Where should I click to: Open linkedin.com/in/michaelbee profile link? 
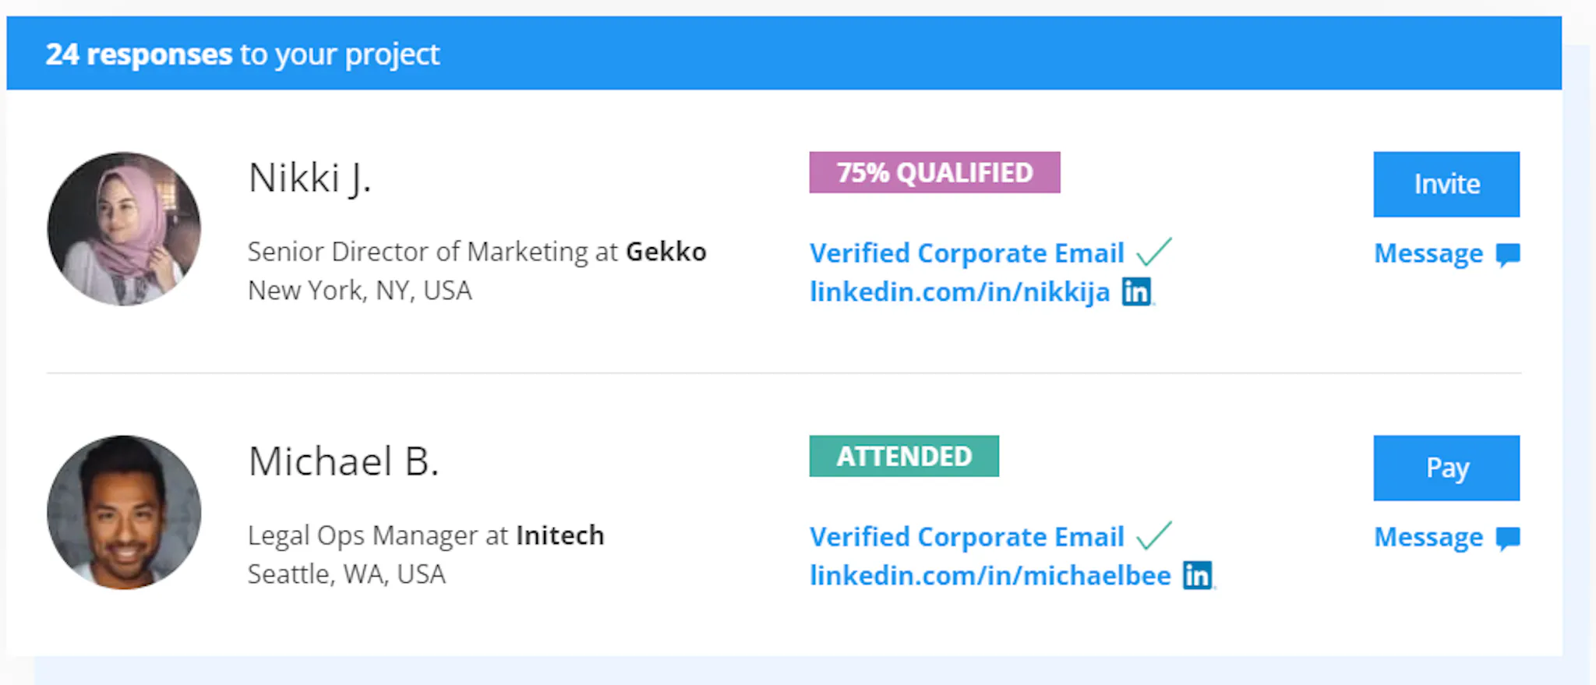(x=990, y=576)
